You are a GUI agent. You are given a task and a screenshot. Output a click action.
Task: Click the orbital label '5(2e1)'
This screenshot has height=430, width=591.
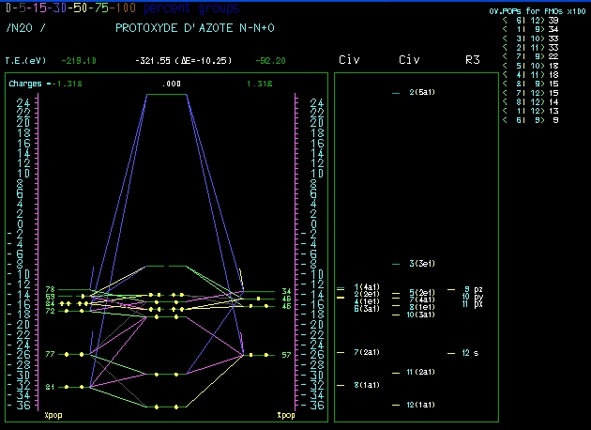[422, 292]
